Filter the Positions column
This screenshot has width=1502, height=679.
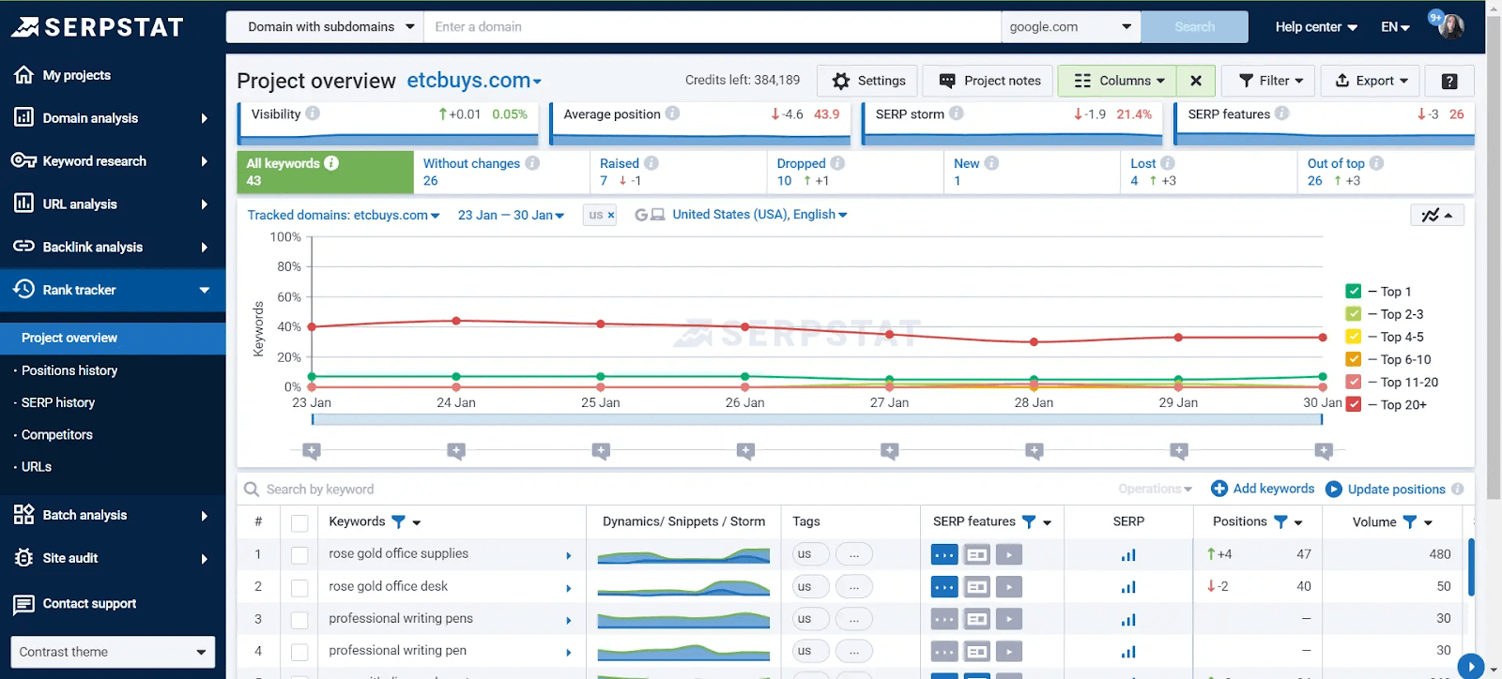(1280, 521)
